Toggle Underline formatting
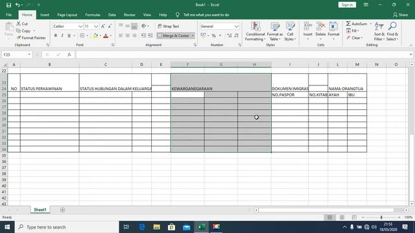Image resolution: width=415 pixels, height=233 pixels. [x=69, y=36]
